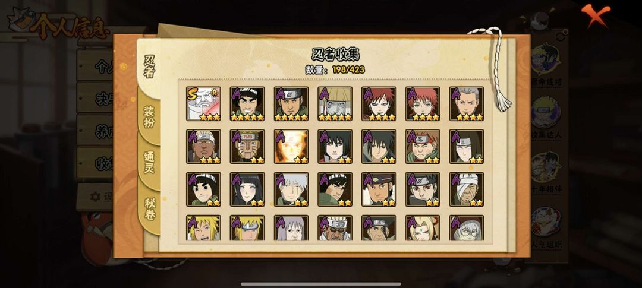Close the panel with the orange X
This screenshot has height=288, width=642.
[595, 14]
